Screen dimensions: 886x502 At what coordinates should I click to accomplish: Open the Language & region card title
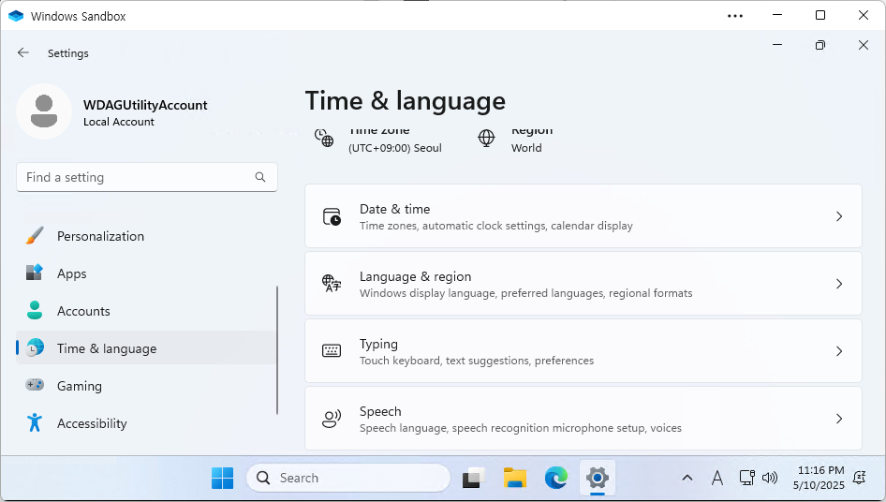click(x=415, y=276)
